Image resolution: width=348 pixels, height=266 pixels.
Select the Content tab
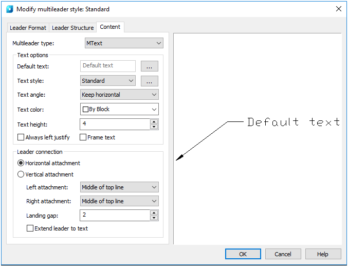pyautogui.click(x=110, y=27)
